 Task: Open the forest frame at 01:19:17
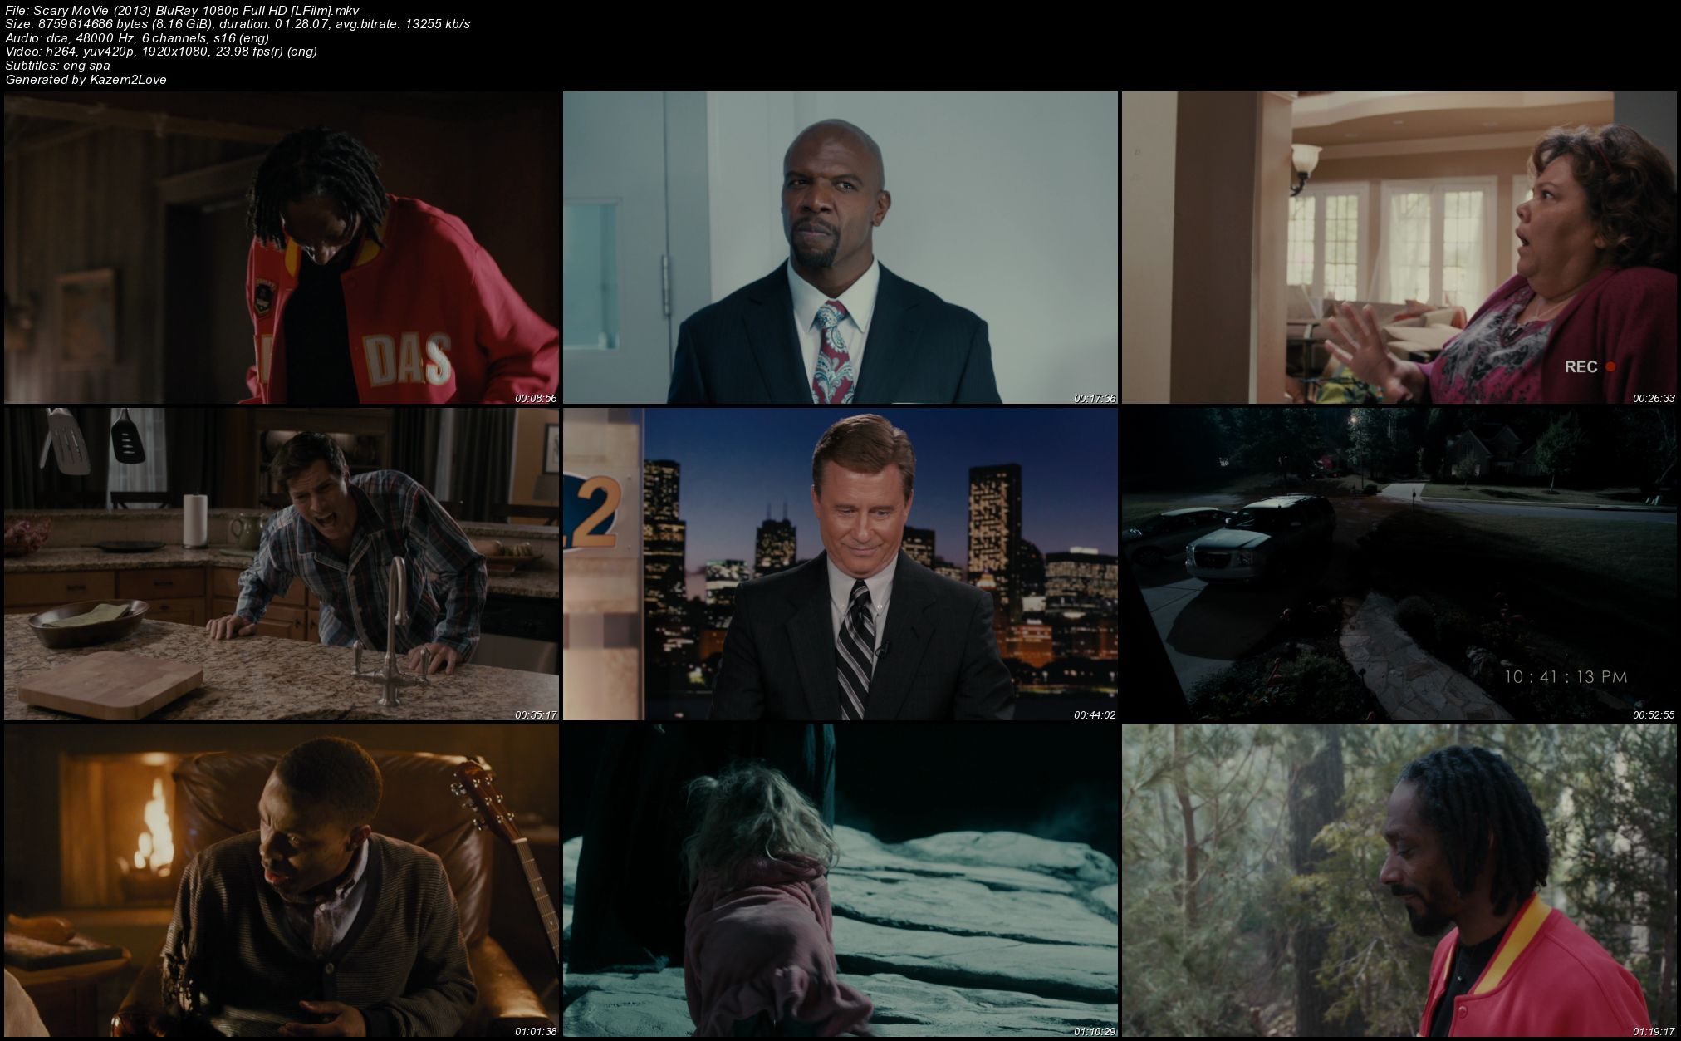tap(1399, 881)
